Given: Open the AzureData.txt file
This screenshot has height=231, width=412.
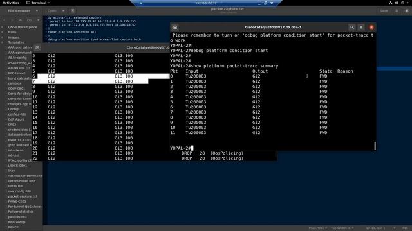Looking at the screenshot, I should coord(19,68).
